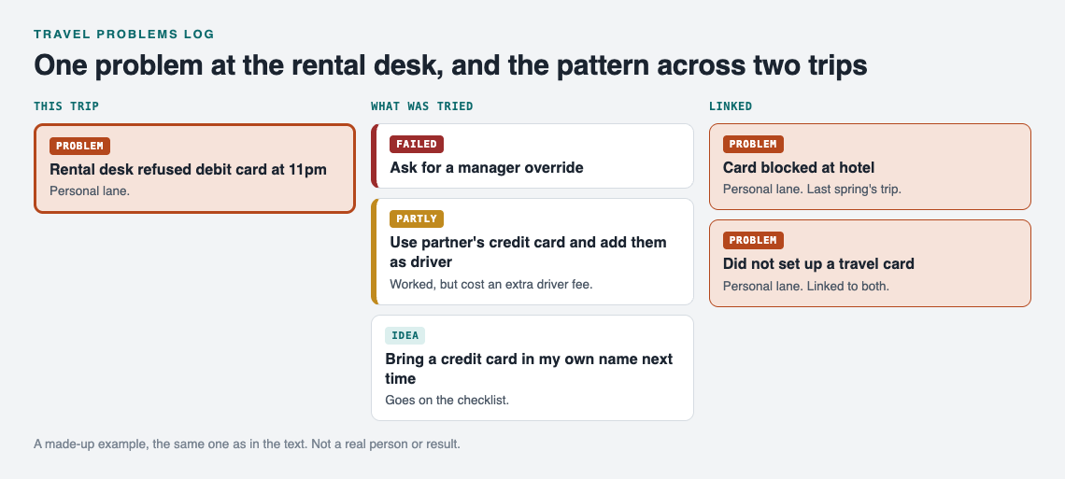Viewport: 1065px width, 479px height.
Task: Open 'Use partner's credit card and add them as driver'
Action: coord(529,252)
